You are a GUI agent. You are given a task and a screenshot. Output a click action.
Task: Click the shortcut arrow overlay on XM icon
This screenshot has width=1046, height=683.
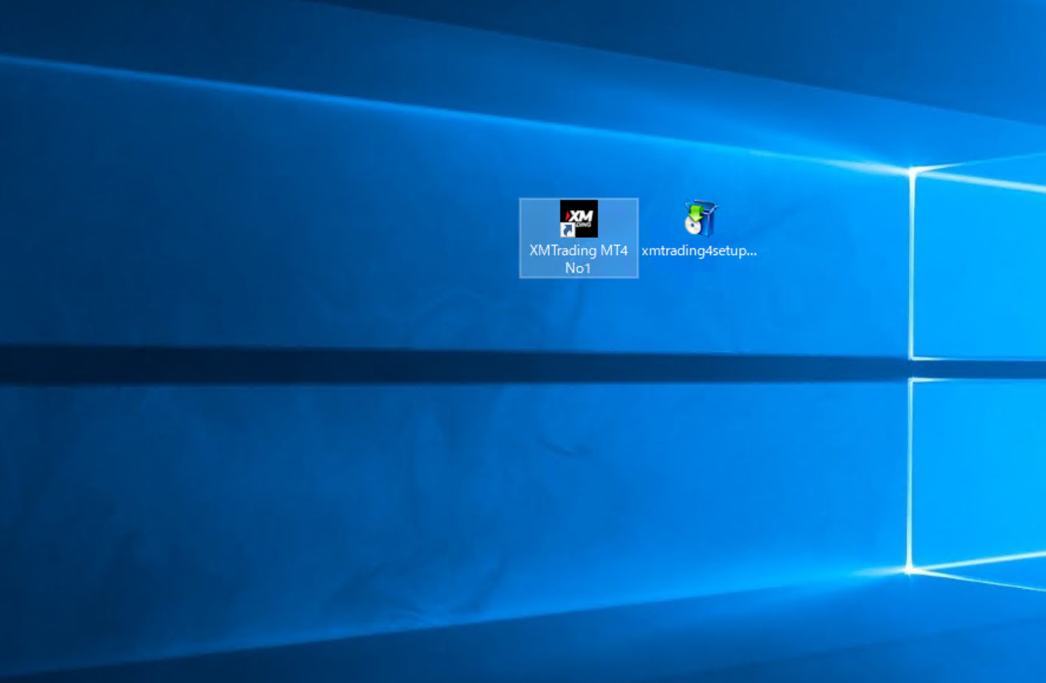567,230
